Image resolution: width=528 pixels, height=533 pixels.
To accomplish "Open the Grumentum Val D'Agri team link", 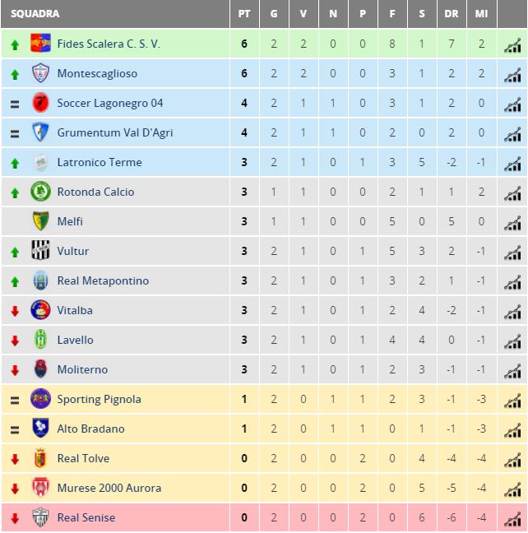I will (115, 132).
